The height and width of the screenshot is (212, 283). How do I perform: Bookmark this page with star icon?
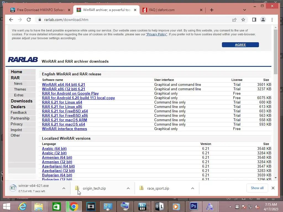tap(243, 20)
